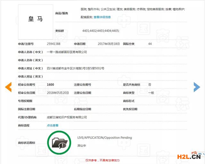Select the 专用权期限 label
The height and width of the screenshot is (164, 205).
[x=25, y=101]
